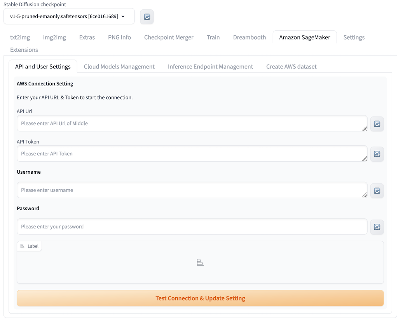Switch to the Dreambooth tab
This screenshot has width=398, height=321.
coord(250,37)
